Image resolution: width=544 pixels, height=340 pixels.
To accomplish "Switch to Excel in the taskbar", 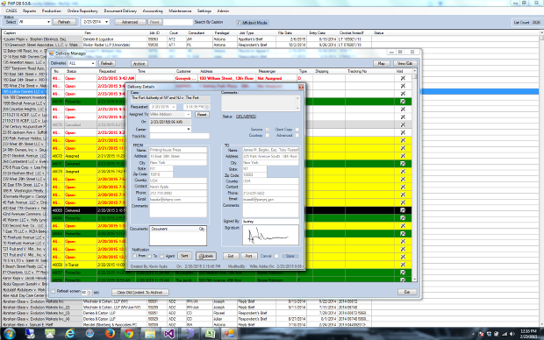I will (210, 333).
